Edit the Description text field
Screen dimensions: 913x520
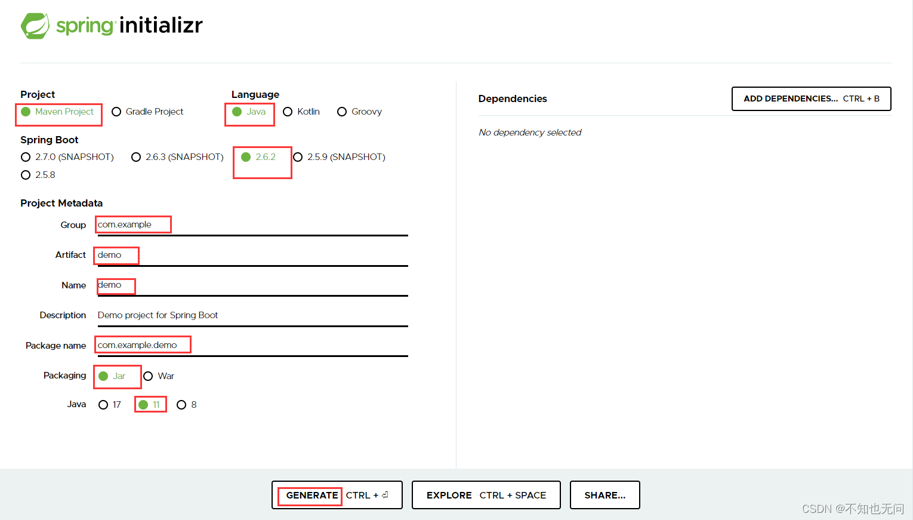[252, 315]
